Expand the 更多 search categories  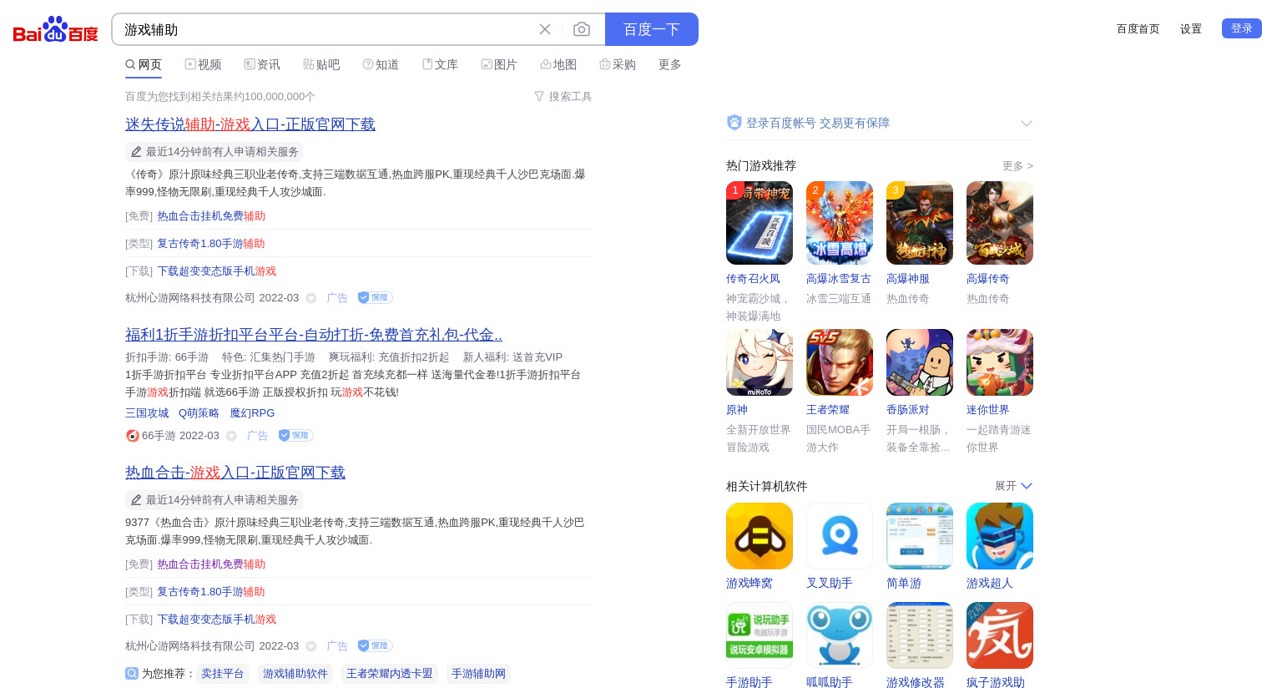click(x=670, y=64)
